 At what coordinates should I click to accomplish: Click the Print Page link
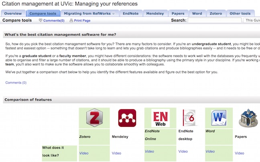tap(82, 20)
